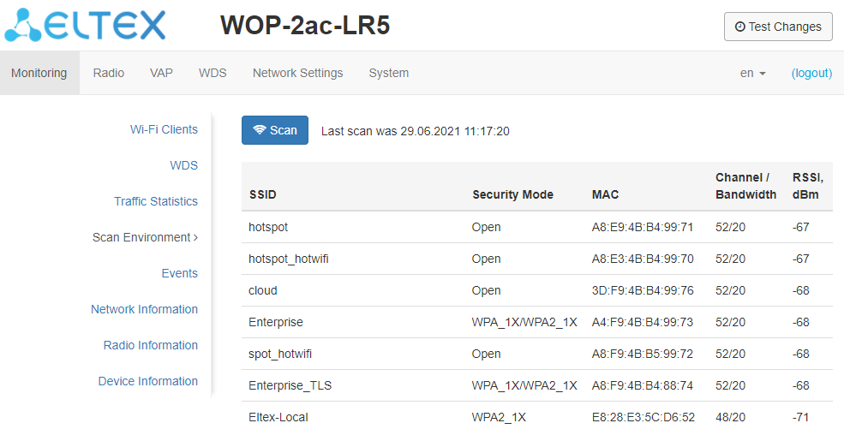View Network Information
This screenshot has width=844, height=429.
pyautogui.click(x=144, y=309)
